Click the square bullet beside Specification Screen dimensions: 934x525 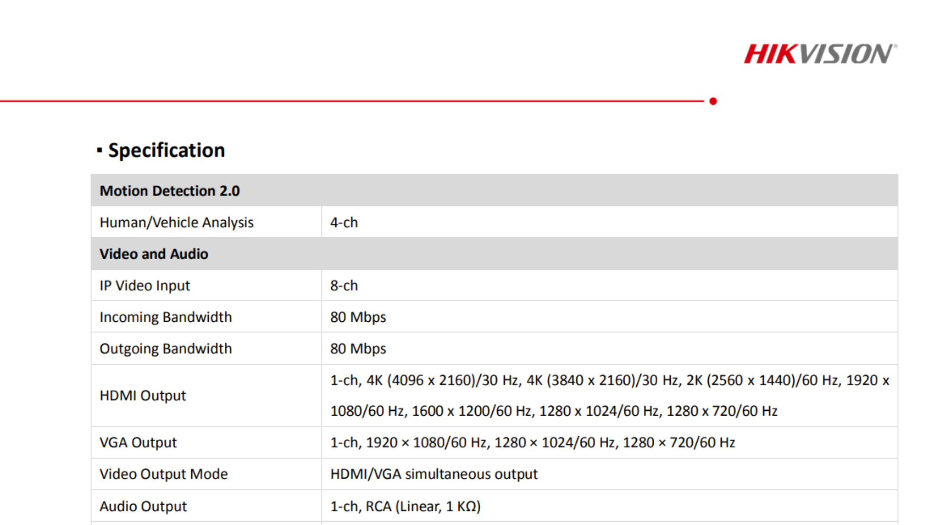[x=99, y=149]
